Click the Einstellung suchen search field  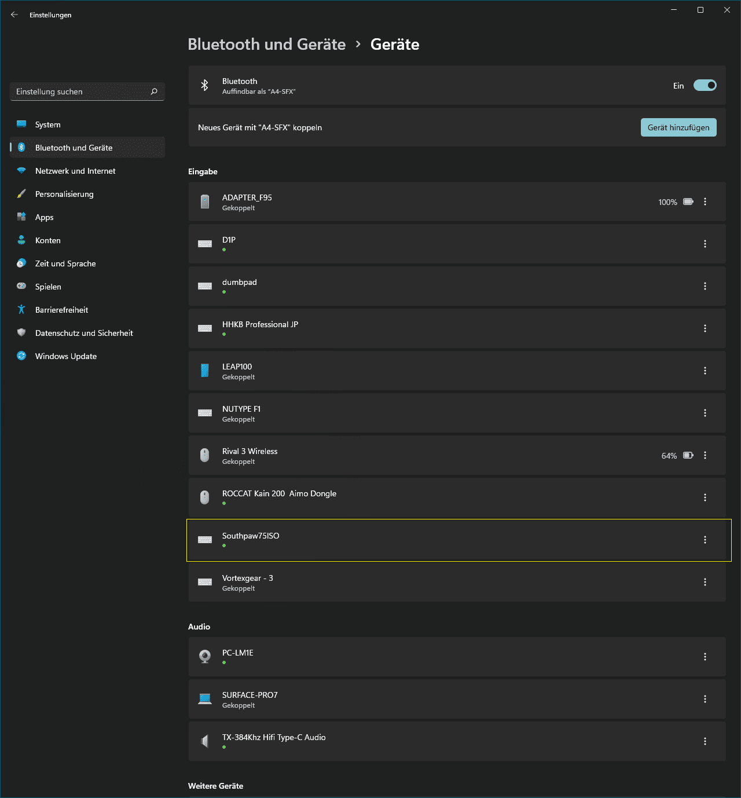[87, 91]
